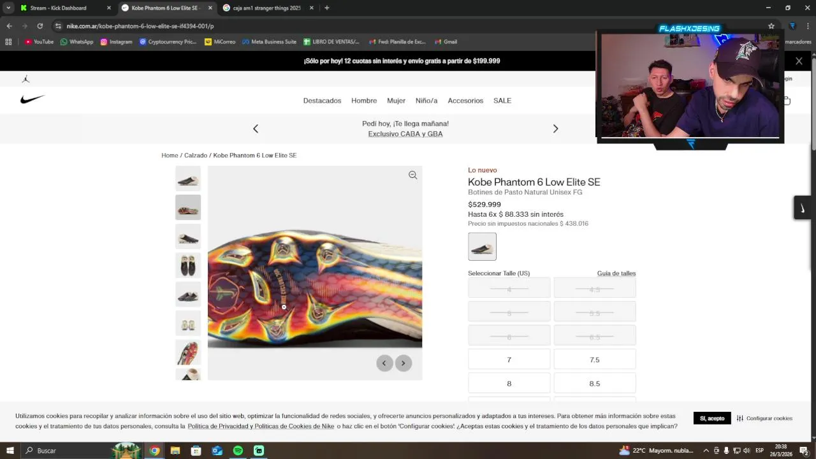Viewport: 816px width, 459px height.
Task: Select sixth thumbnail rear view pair
Action: click(188, 323)
